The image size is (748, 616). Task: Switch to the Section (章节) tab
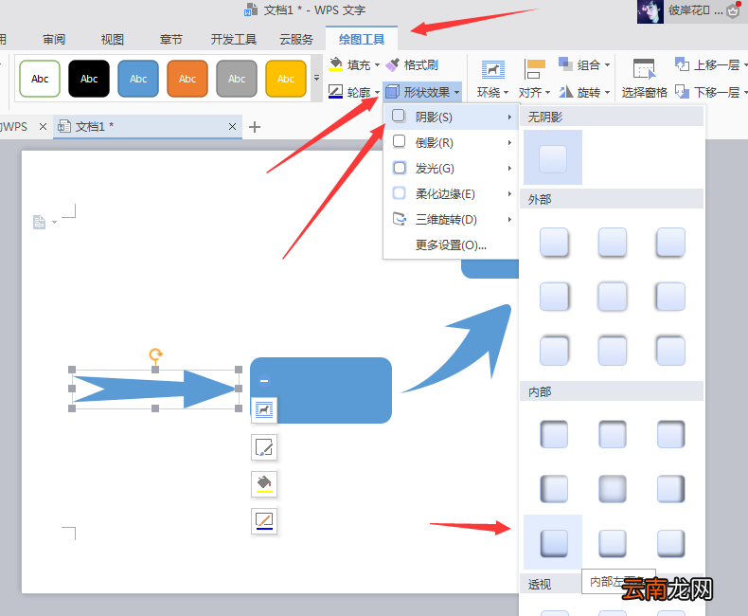[x=170, y=39]
